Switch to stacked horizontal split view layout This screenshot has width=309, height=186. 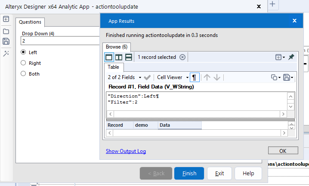pyautogui.click(x=128, y=57)
